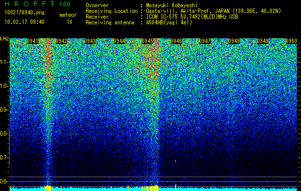Click the yellow power spike below 0946
This screenshot has height=191, width=301.
(x=176, y=187)
